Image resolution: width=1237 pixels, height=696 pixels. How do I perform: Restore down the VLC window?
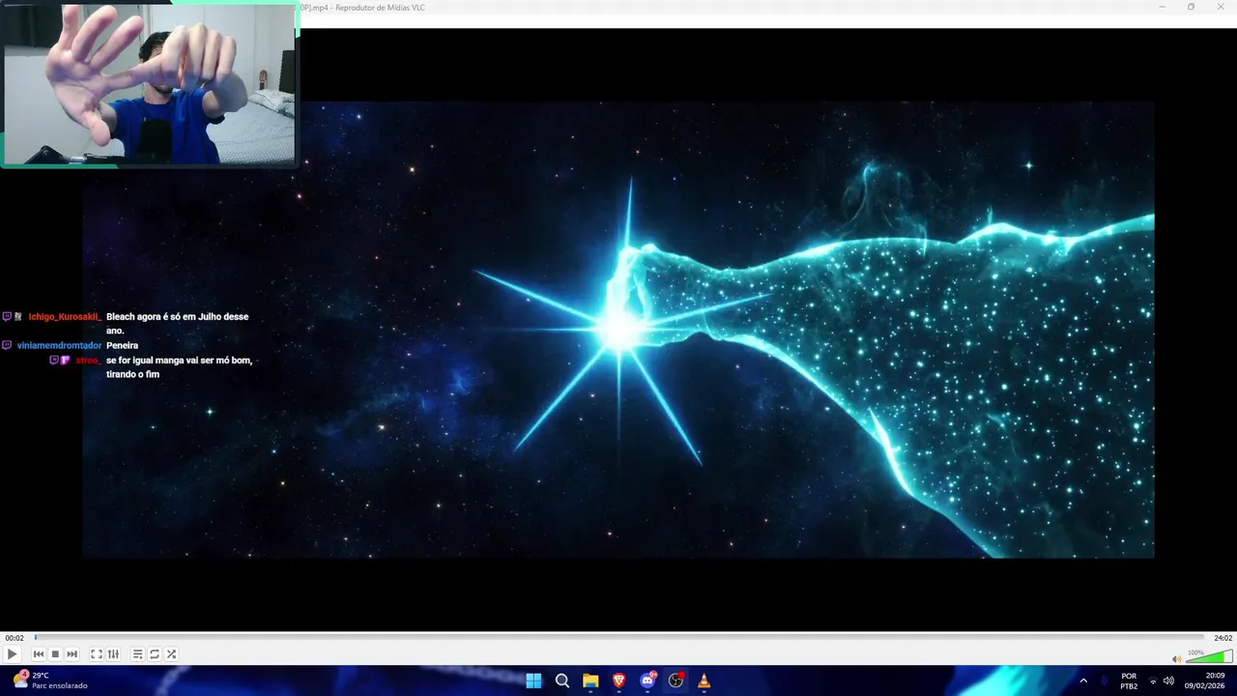pos(1191,7)
